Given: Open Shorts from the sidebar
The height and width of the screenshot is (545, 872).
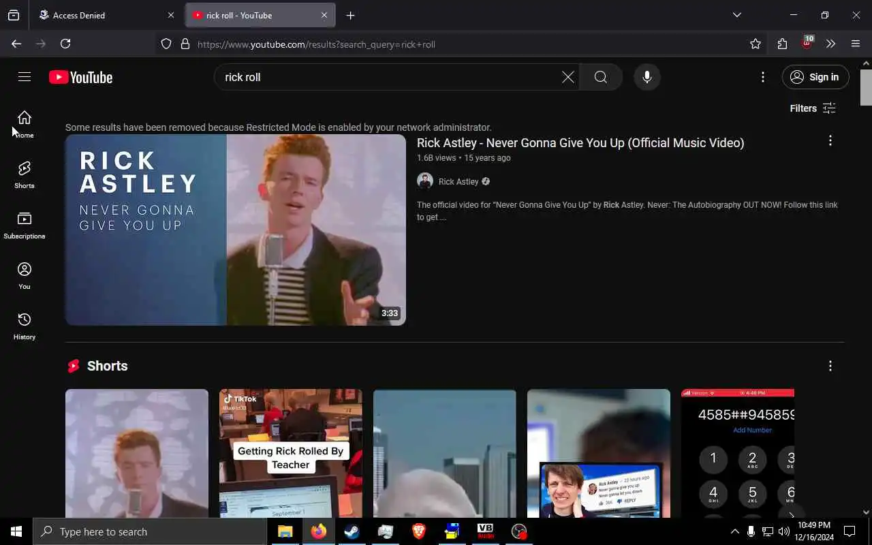Looking at the screenshot, I should (x=25, y=175).
